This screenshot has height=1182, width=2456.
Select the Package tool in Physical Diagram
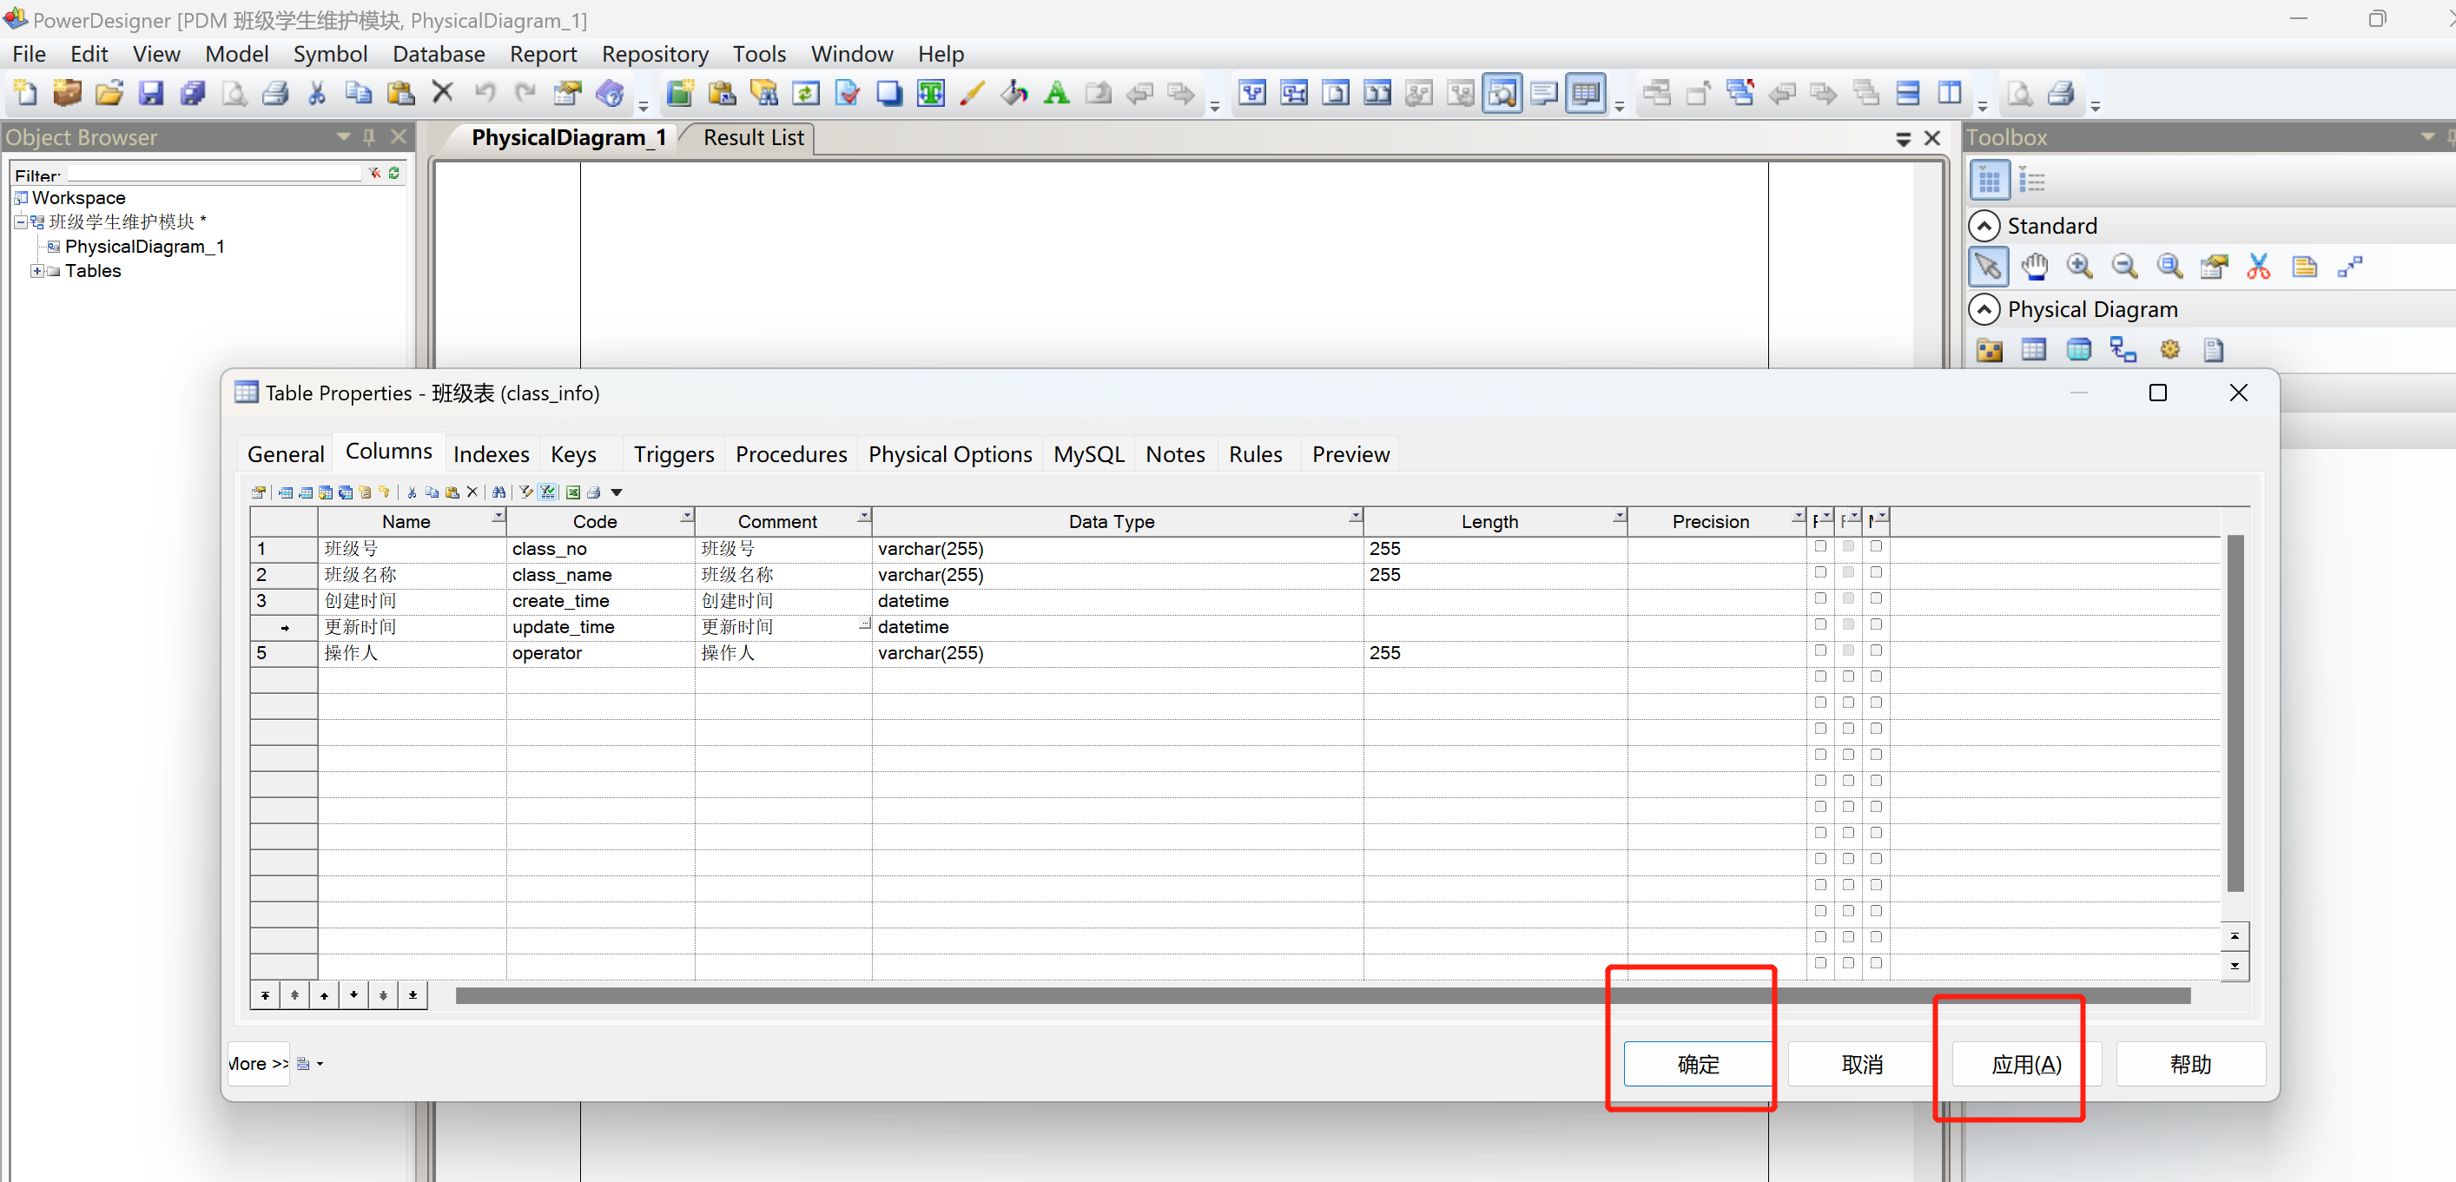[x=1989, y=350]
